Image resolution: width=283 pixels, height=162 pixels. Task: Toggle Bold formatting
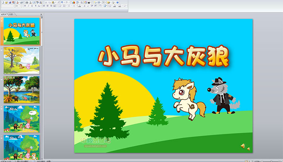(25, 6)
